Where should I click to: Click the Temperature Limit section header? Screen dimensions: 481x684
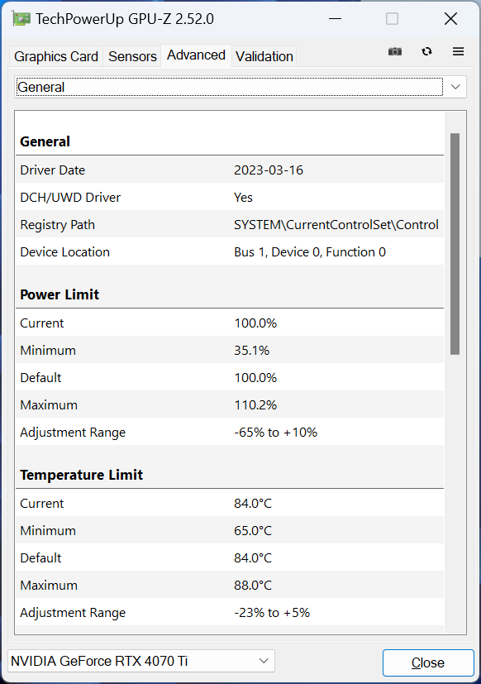[x=82, y=475]
